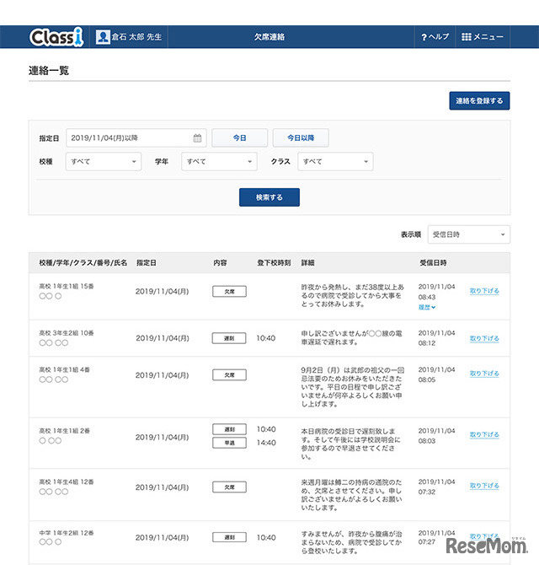539x565 pixels.
Task: Click the 欠席 tag in 1年生4組 12番 row
Action: coord(230,487)
